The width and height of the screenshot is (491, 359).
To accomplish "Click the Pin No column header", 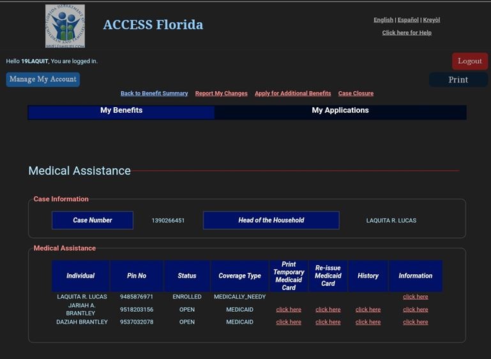I will [x=137, y=276].
